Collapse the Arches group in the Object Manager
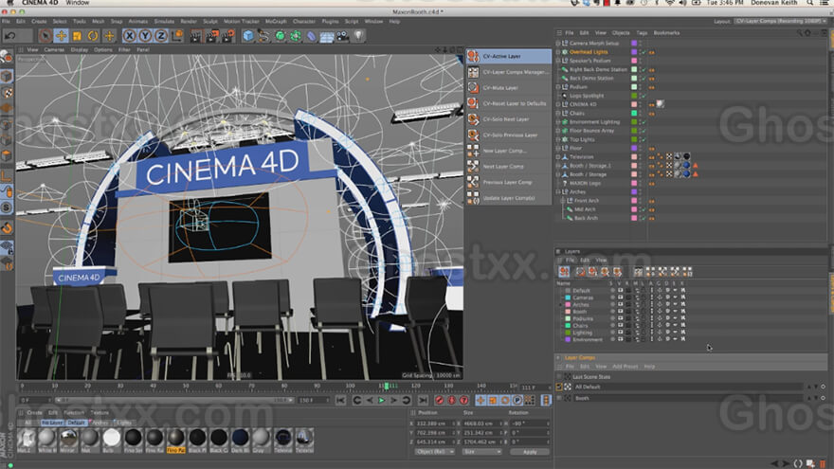 tap(558, 192)
